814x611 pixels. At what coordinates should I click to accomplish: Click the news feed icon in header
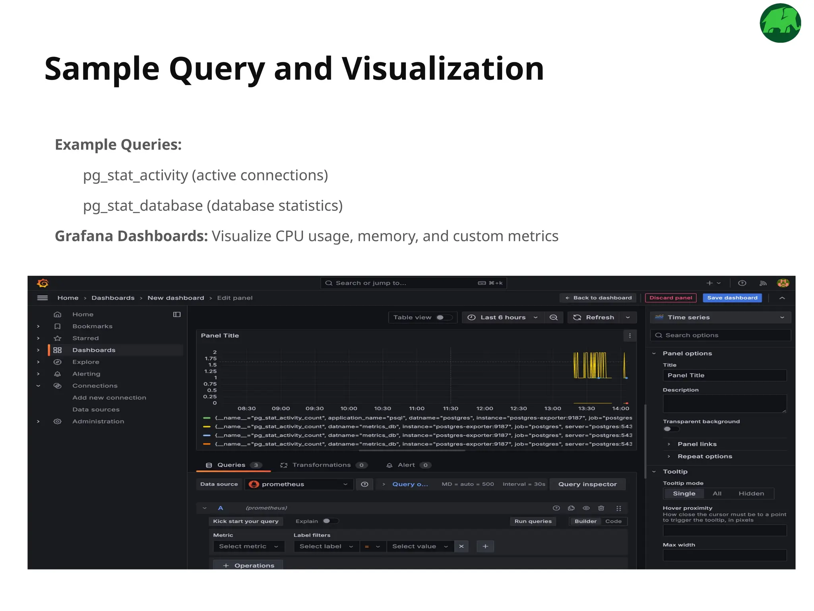click(763, 283)
